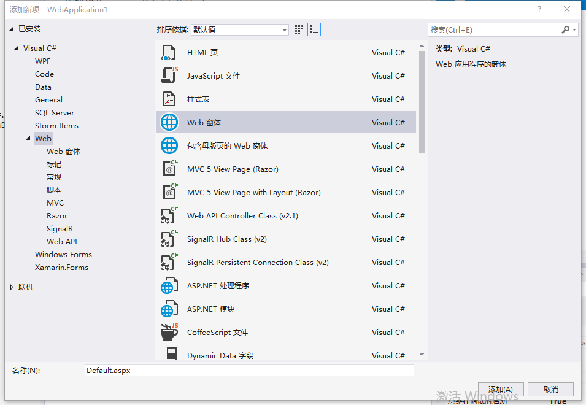Select Data in the category tree
The height and width of the screenshot is (405, 586).
pyautogui.click(x=43, y=87)
